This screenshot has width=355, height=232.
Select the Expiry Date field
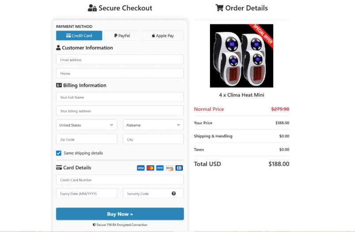(x=87, y=194)
